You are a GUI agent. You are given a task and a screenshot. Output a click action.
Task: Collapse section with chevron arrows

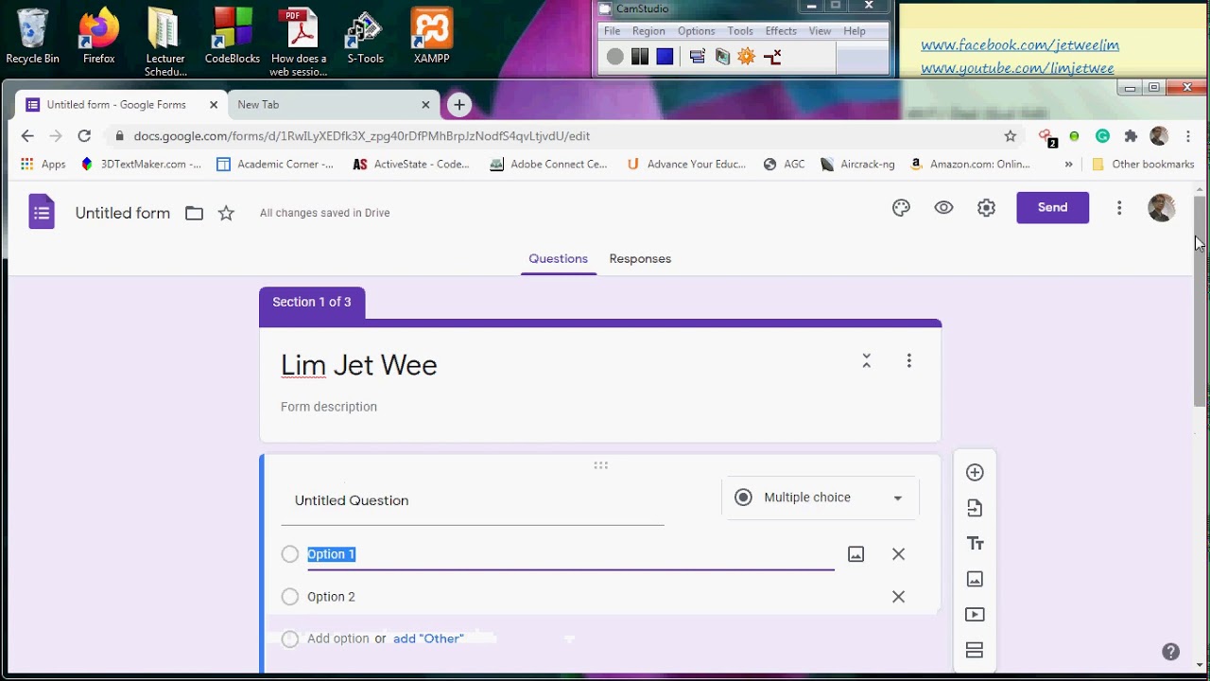point(866,360)
